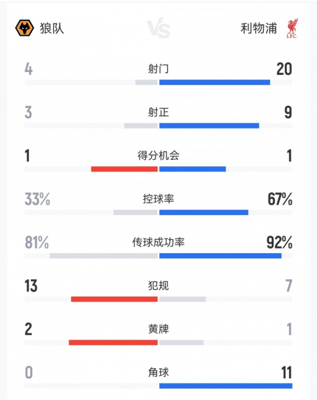The height and width of the screenshot is (400, 317).
Task: Click Wolves' 81% pass accuracy value
Action: pyautogui.click(x=37, y=243)
